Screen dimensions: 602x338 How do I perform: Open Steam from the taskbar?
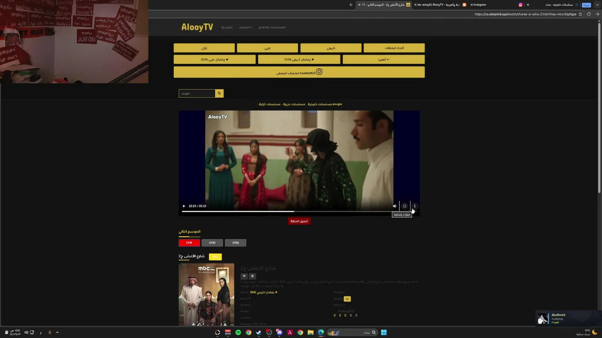pyautogui.click(x=259, y=332)
